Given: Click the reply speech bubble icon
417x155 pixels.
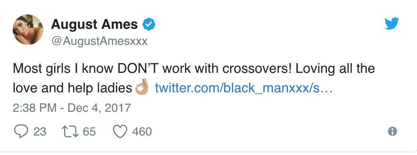Looking at the screenshot, I should 20,132.
